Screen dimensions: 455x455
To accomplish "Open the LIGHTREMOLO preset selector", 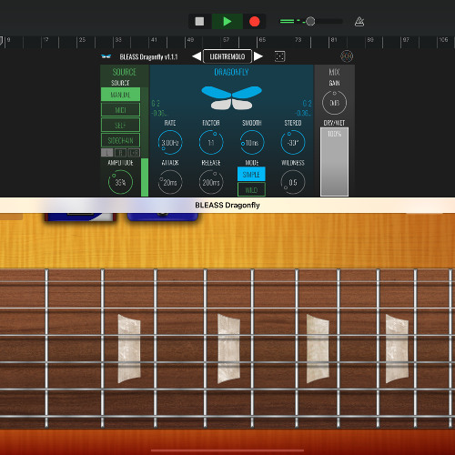I will tap(227, 56).
